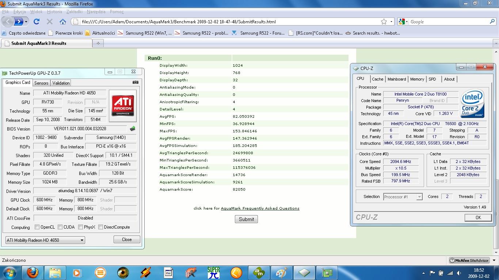Click the Firefox address bar URL field
499x280 pixels.
coord(230,22)
